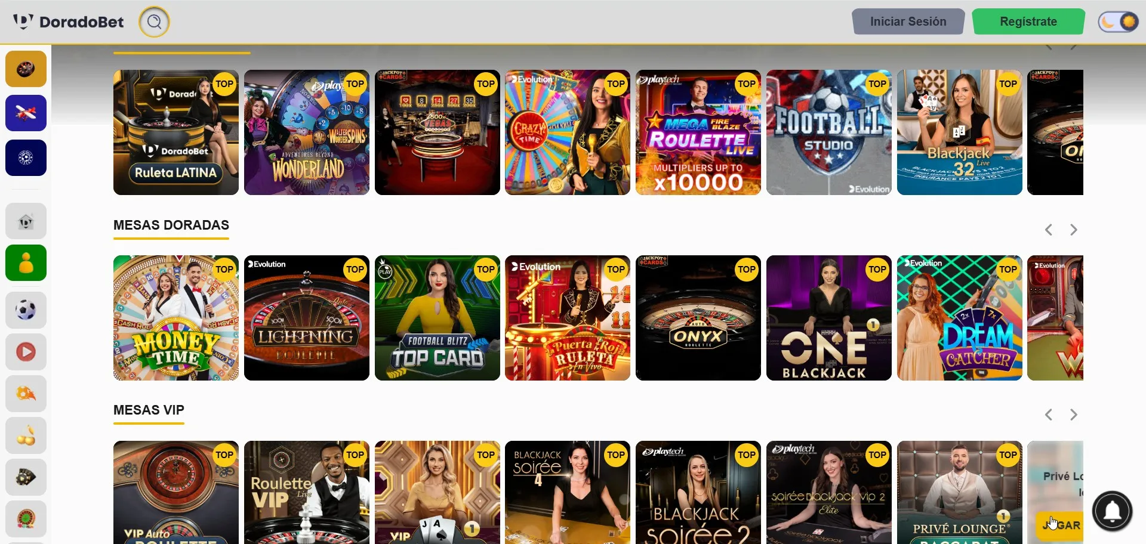Click the green Regístrate button
The height and width of the screenshot is (544, 1146).
click(x=1028, y=21)
